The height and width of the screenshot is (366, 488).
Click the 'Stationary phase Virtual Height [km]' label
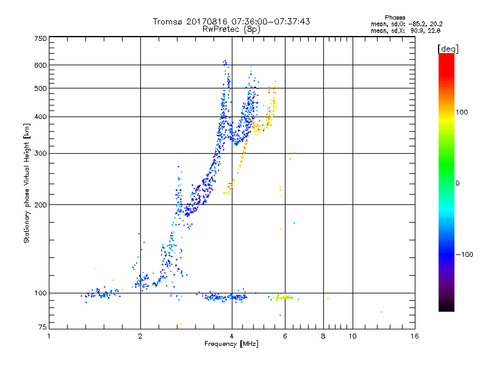point(27,184)
